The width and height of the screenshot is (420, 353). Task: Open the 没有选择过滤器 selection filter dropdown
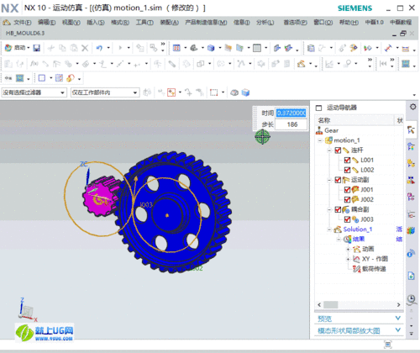[34, 92]
